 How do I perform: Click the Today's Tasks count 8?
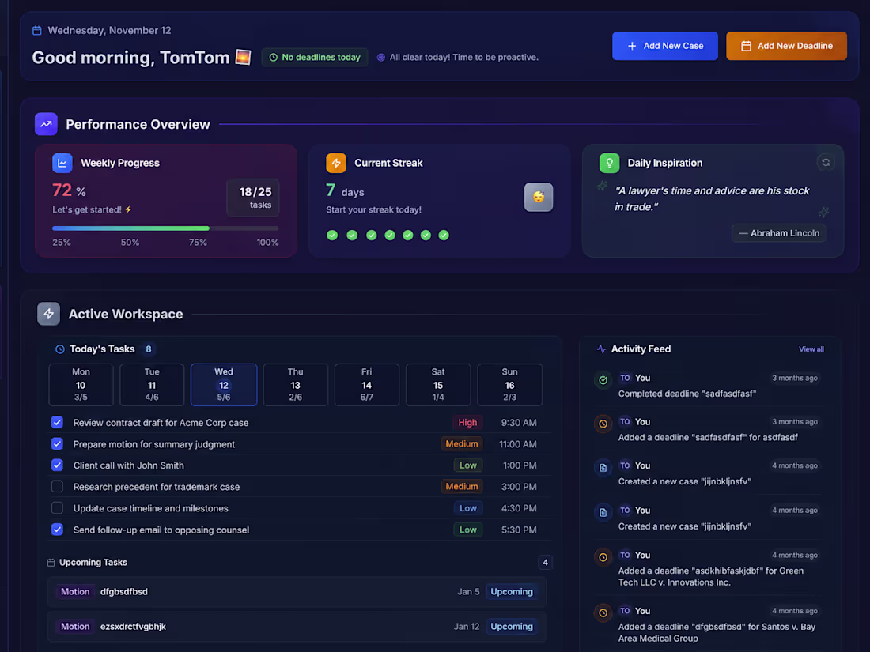[x=148, y=349]
